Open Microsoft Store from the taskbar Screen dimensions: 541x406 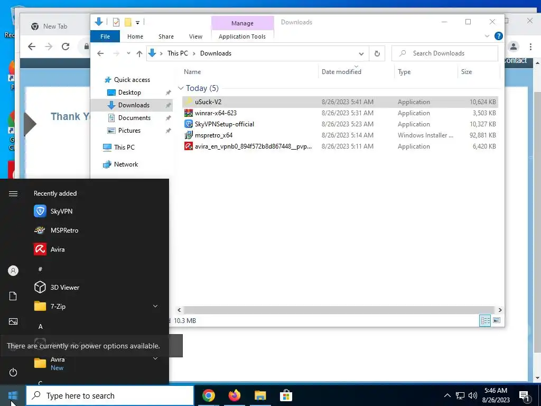pos(286,395)
